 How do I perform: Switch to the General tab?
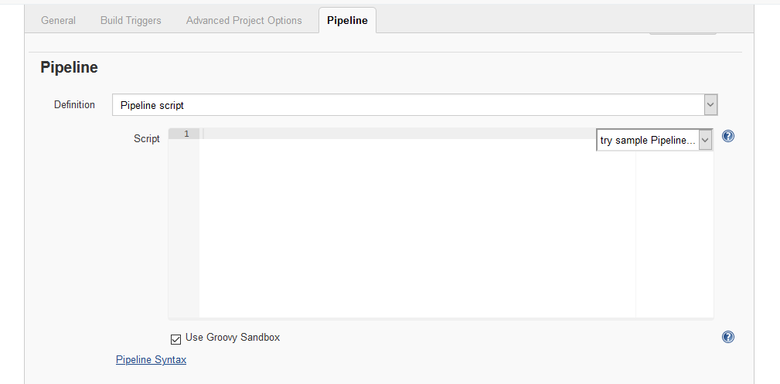point(59,20)
